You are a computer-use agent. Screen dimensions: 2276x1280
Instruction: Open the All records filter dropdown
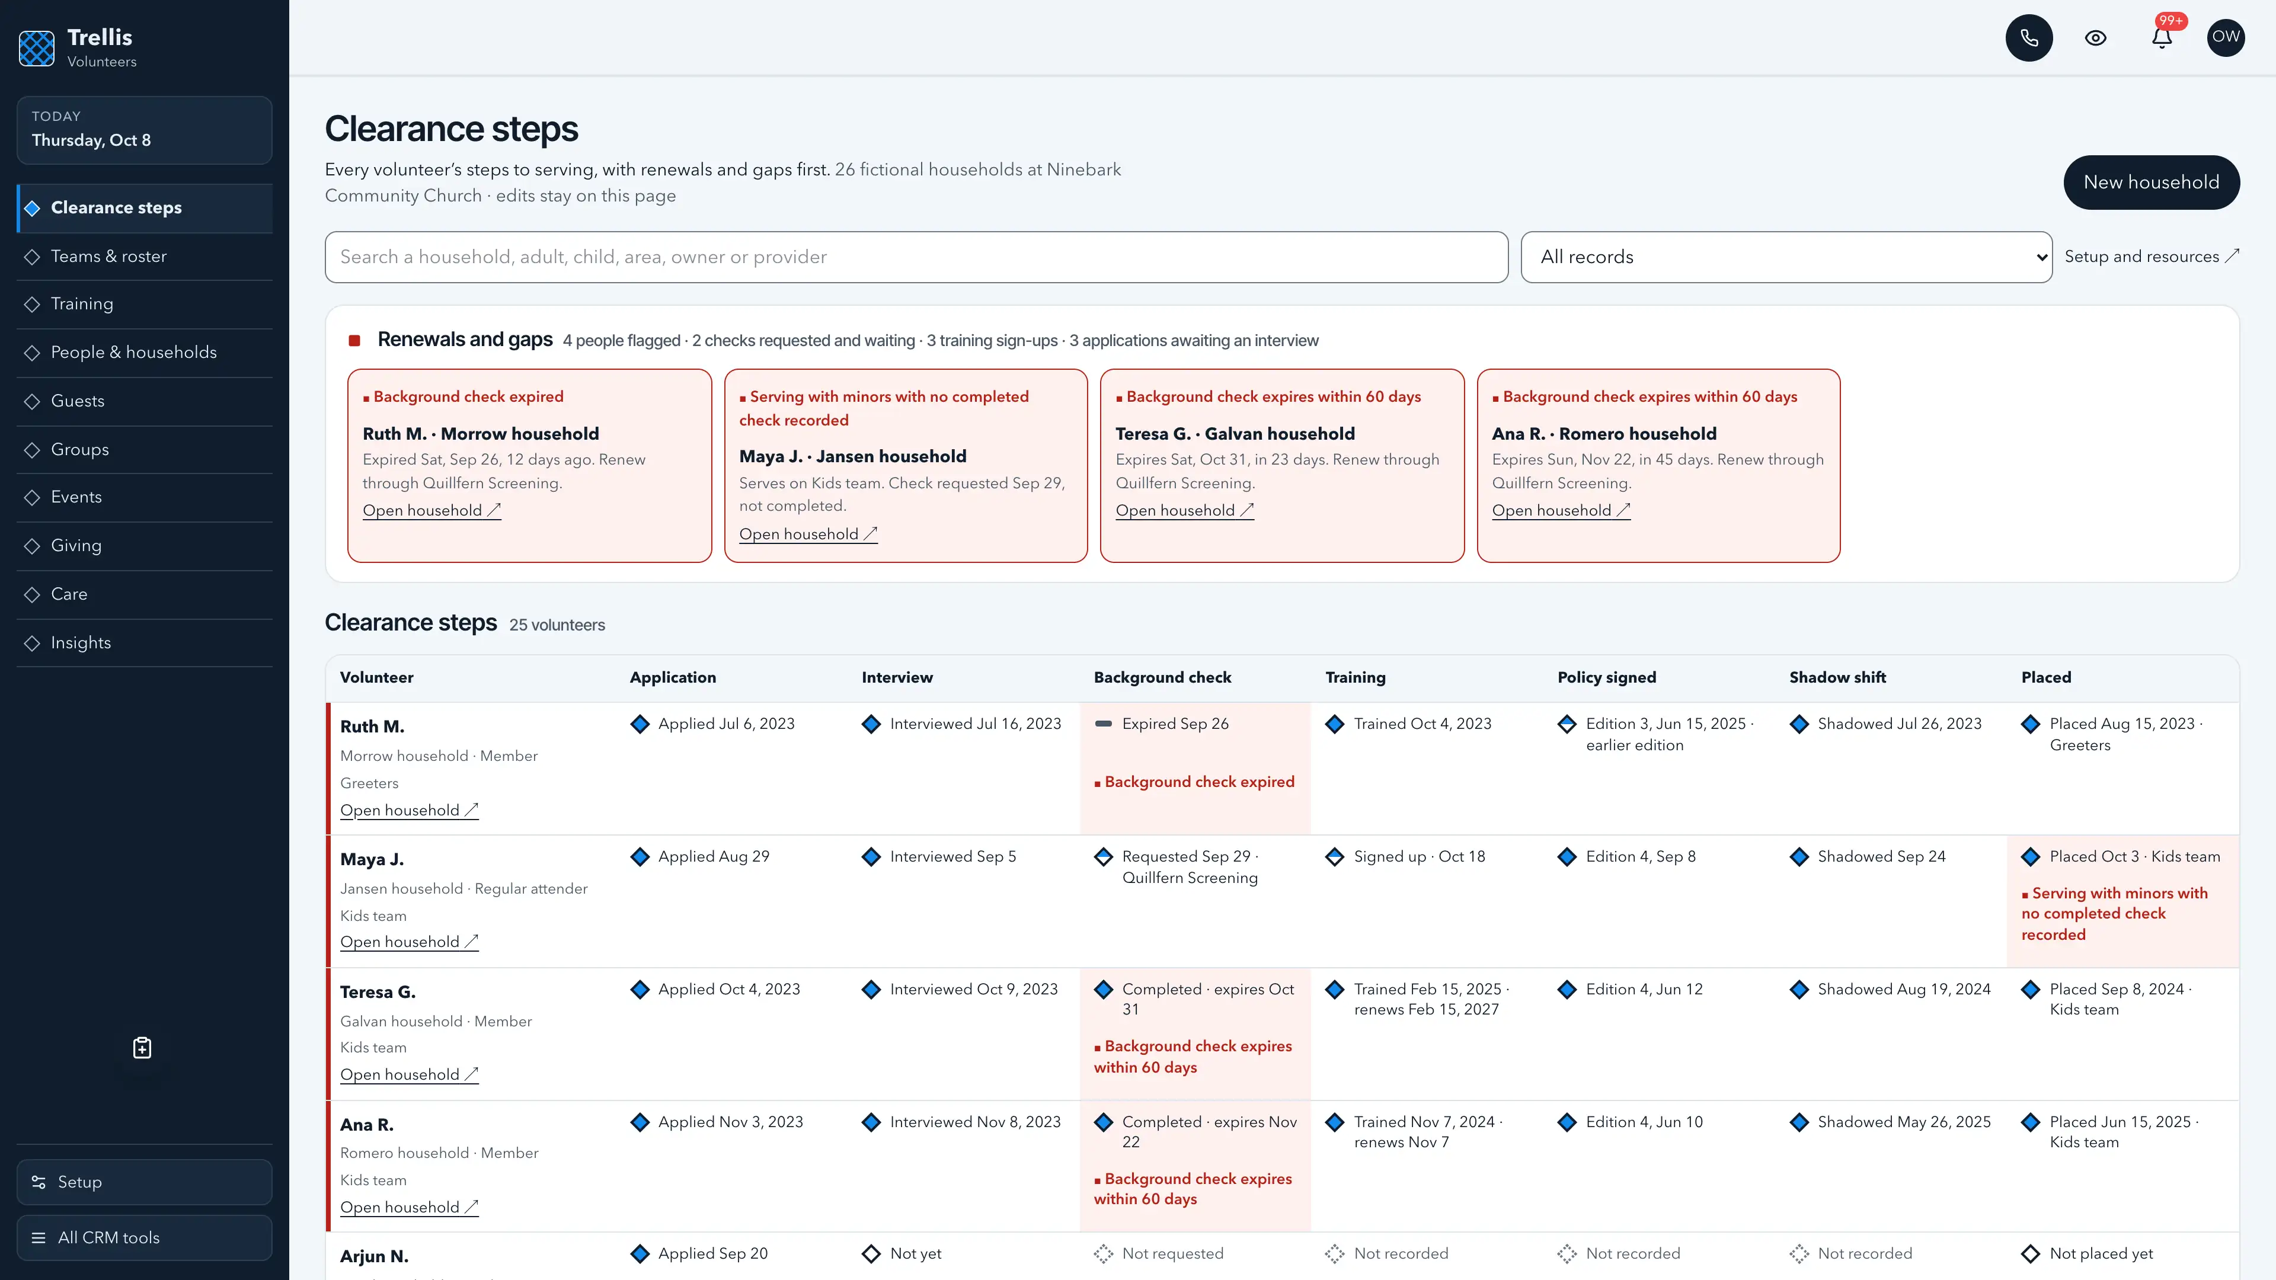pos(1786,257)
